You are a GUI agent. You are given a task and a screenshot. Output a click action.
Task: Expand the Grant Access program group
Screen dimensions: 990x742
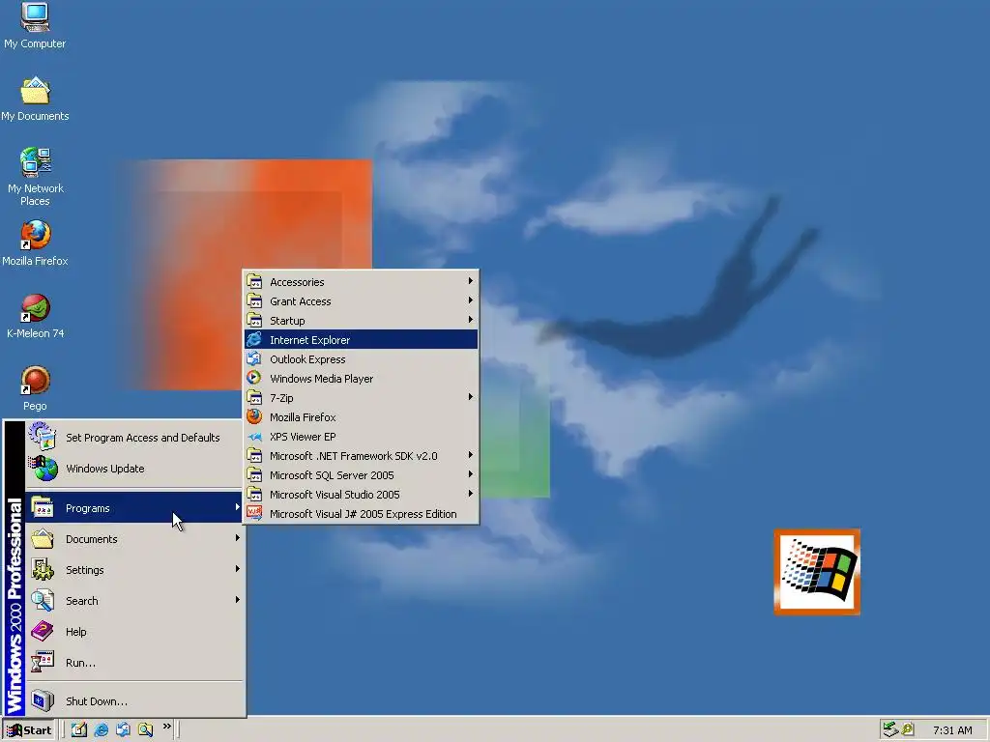(x=361, y=301)
